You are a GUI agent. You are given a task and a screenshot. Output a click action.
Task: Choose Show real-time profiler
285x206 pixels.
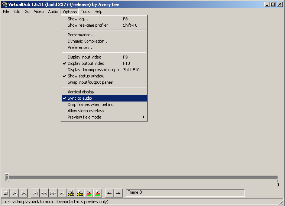[104, 25]
